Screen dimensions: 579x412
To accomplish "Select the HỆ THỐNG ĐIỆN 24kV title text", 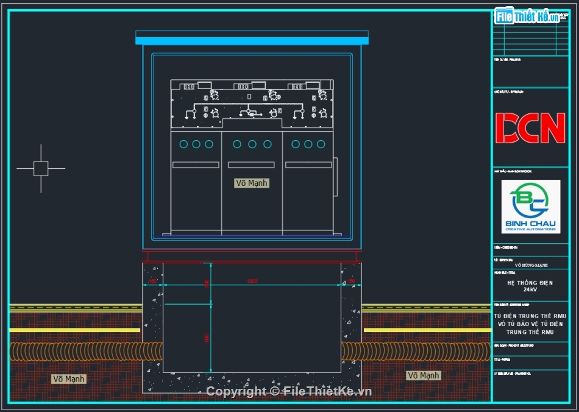I will point(530,286).
